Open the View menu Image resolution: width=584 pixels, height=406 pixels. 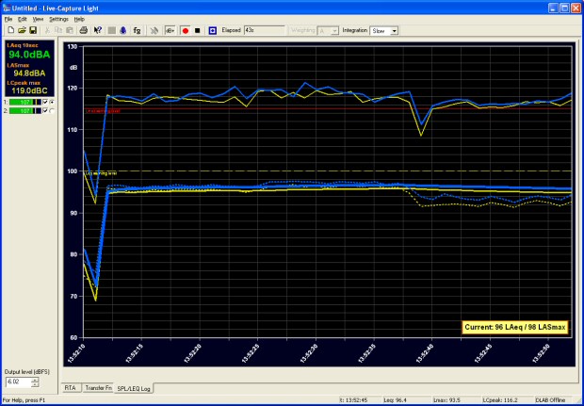(x=38, y=19)
